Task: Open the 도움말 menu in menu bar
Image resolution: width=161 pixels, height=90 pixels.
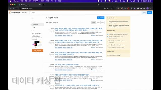Action: (x=59, y=1)
